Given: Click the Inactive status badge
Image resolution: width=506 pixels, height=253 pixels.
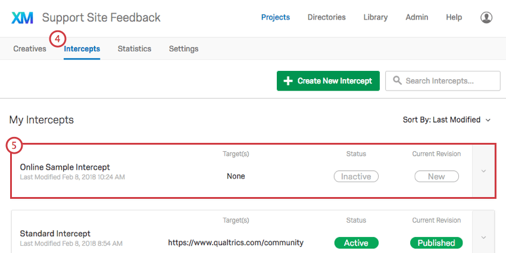Looking at the screenshot, I should coord(356,176).
